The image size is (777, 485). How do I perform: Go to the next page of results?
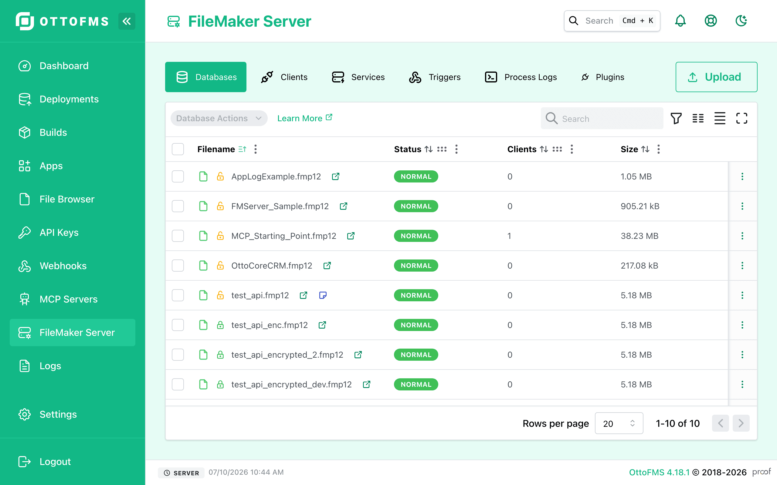(741, 423)
